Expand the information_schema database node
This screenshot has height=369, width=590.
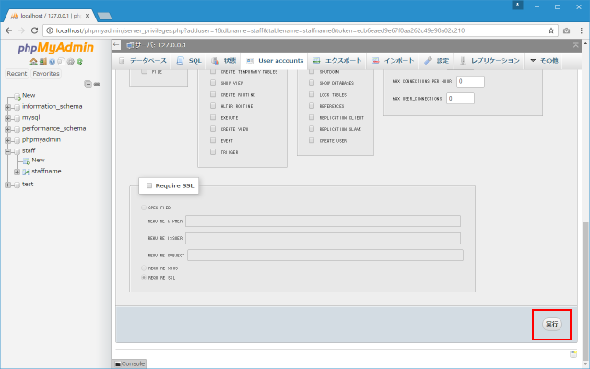point(7,106)
